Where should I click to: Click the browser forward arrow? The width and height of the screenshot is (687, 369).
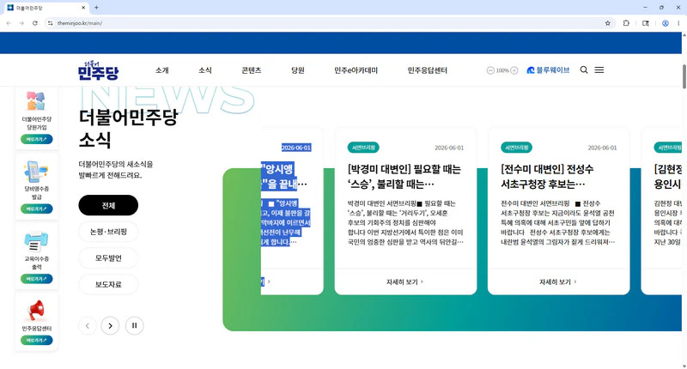21,23
